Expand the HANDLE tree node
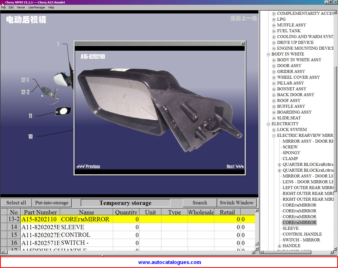The image size is (338, 268). tap(280, 246)
